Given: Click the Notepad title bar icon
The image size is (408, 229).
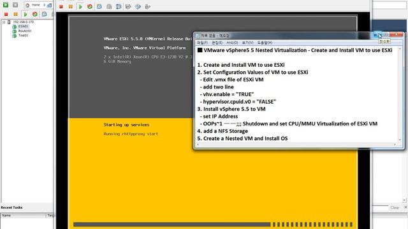Looking at the screenshot, I should [x=198, y=36].
